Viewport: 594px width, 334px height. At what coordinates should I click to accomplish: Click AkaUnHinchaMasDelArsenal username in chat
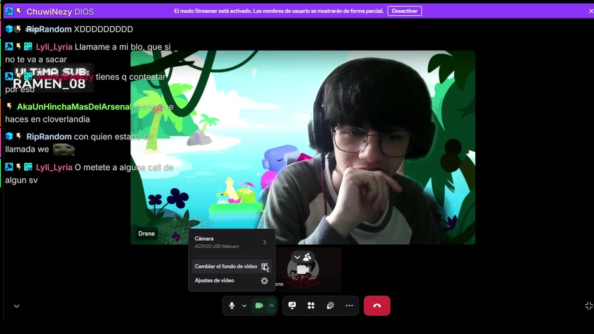[x=74, y=107]
